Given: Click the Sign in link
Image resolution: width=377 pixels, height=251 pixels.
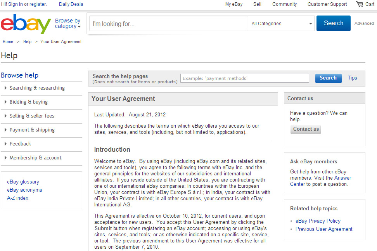Looking at the screenshot, I should [x=16, y=4].
